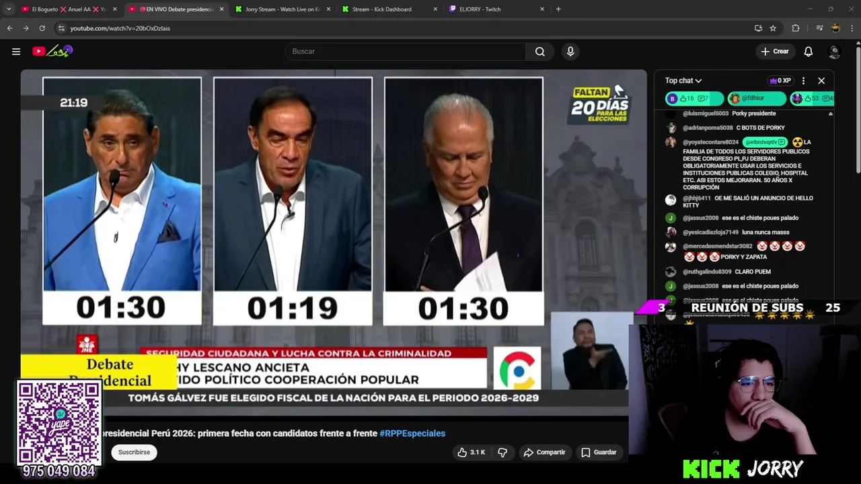Viewport: 861px width, 484px height.
Task: Click username @adrianpoma5038 in chat
Action: (x=708, y=128)
